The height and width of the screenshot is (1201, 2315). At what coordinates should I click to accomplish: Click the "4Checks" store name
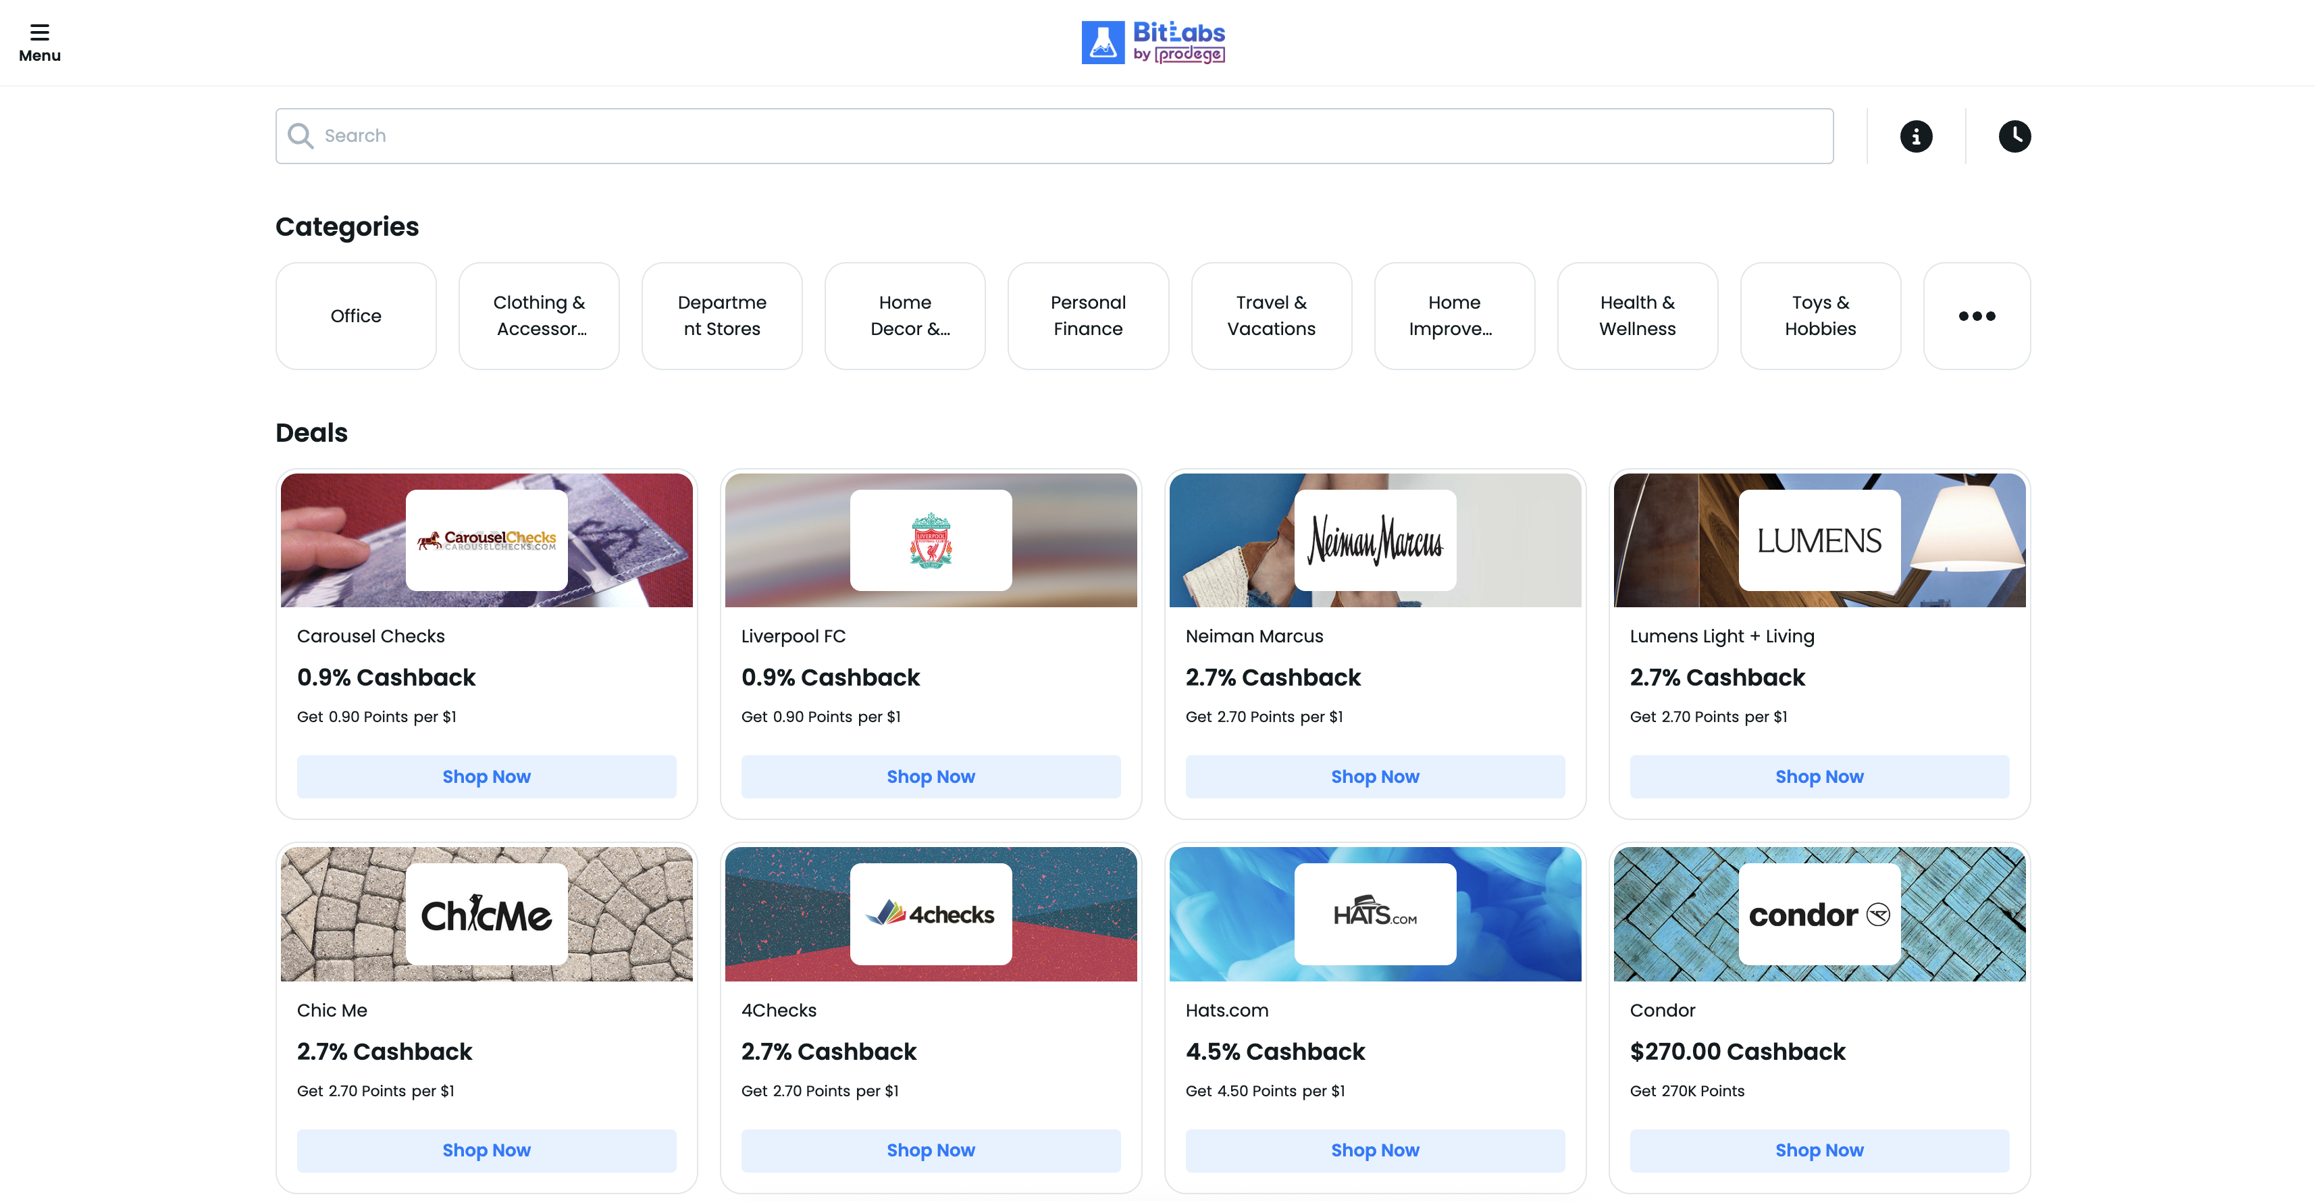point(779,1010)
